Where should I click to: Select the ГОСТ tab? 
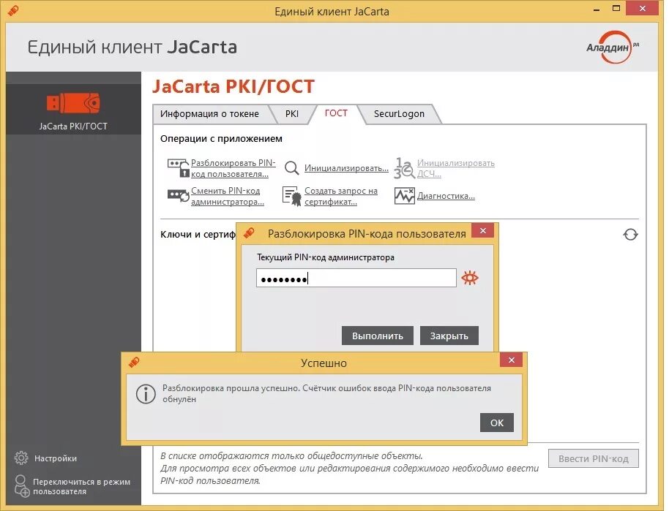(x=336, y=113)
